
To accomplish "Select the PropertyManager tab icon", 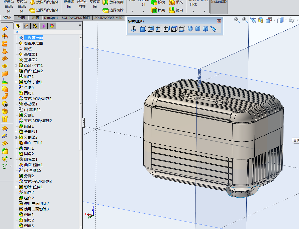I will [26, 26].
